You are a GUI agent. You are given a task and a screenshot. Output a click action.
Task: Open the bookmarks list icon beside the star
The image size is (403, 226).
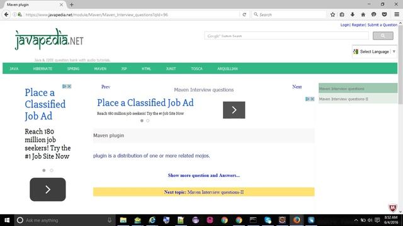pyautogui.click(x=342, y=14)
